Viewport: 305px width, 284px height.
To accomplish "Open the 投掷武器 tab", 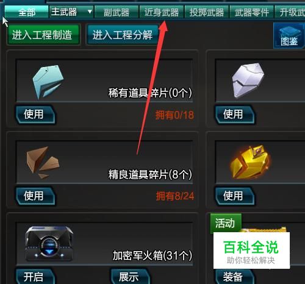I will pyautogui.click(x=207, y=12).
